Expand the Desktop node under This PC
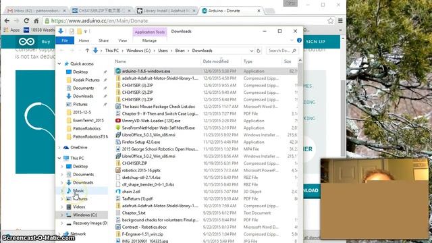Viewport: 432px width, 243px height. click(62, 167)
